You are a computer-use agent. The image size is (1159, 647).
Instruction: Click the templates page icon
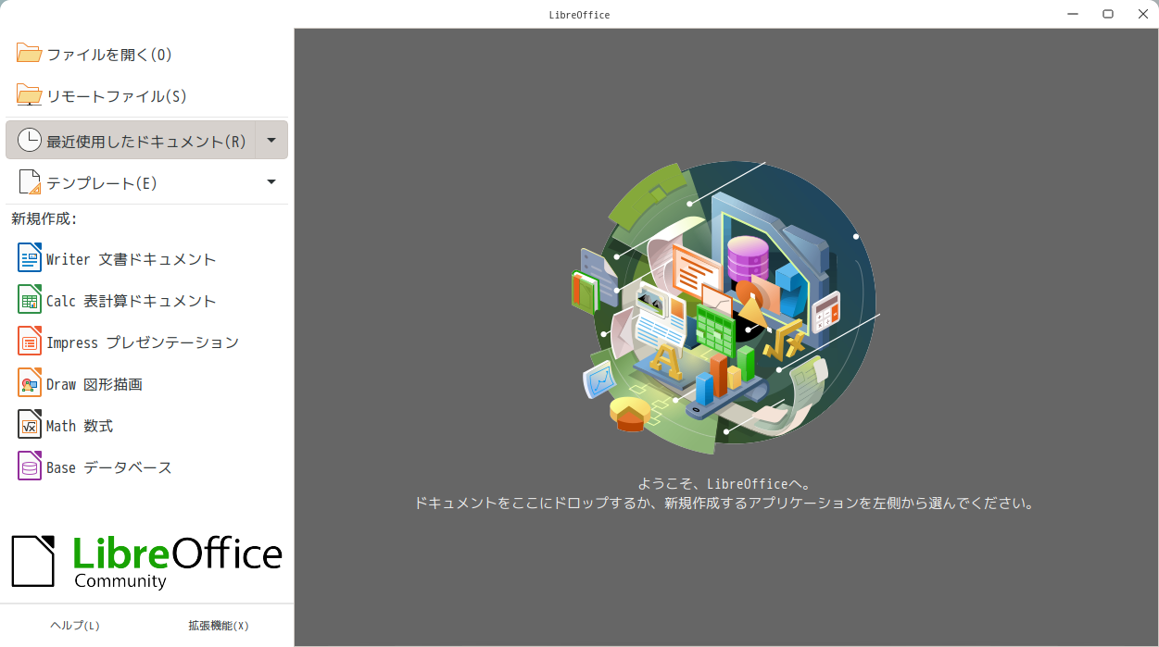[x=30, y=182]
